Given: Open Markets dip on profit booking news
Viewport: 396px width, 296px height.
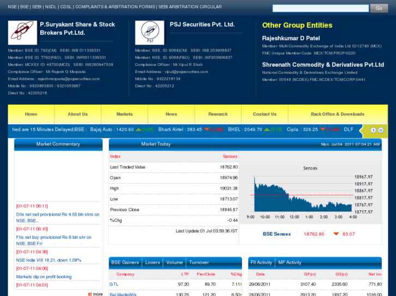Looking at the screenshot, I should point(44,277).
